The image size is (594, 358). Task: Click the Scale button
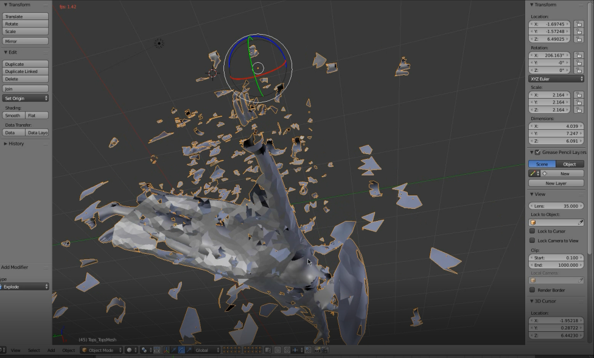[x=26, y=32]
